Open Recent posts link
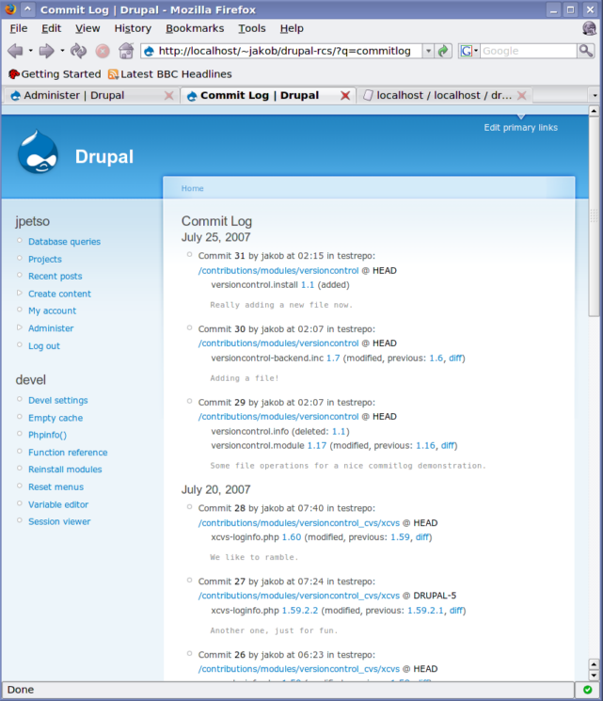Viewport: 603px width, 701px height. click(x=55, y=277)
